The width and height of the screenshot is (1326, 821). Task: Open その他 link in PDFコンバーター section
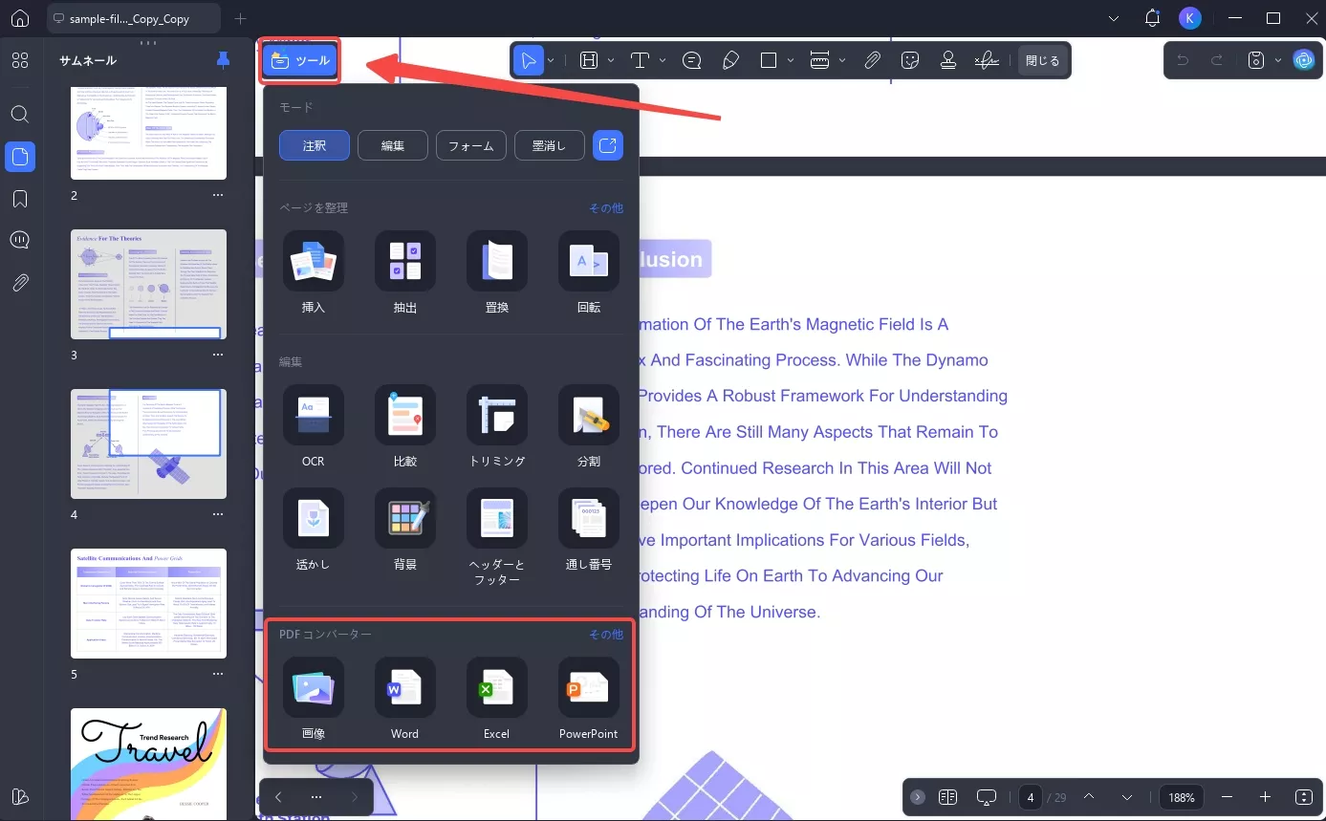point(605,634)
